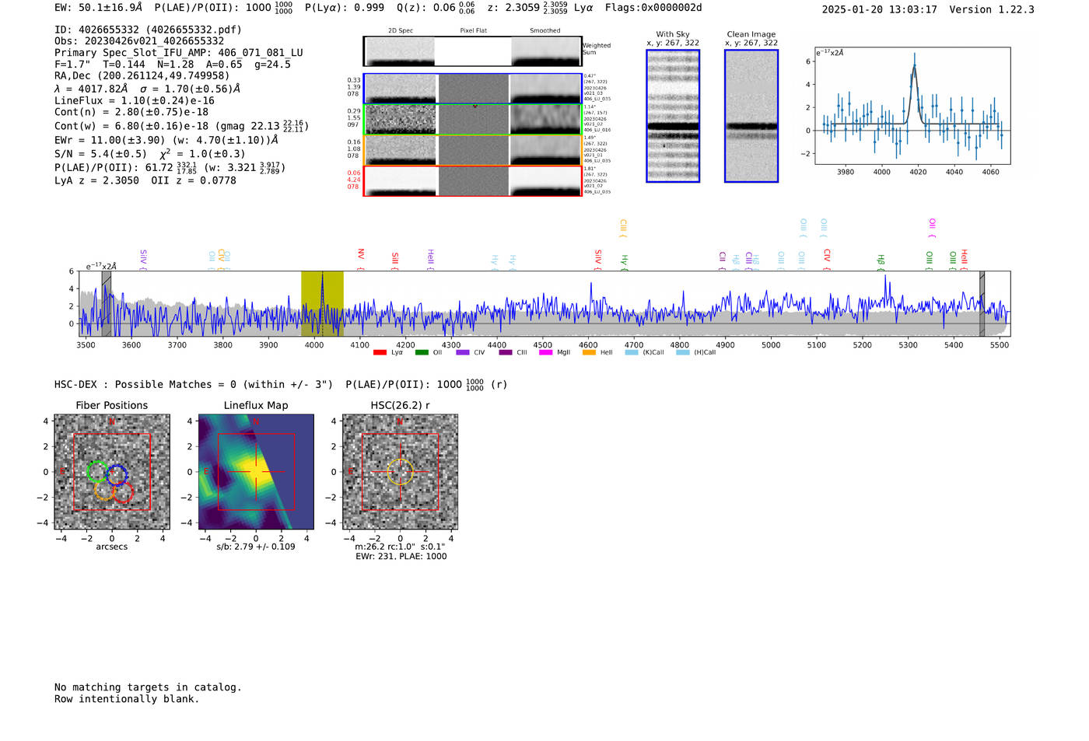Click the yellow aperture circle in HSC image
This screenshot has width=1089, height=741.
(x=400, y=472)
